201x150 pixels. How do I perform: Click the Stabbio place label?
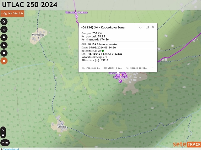(x=62, y=127)
